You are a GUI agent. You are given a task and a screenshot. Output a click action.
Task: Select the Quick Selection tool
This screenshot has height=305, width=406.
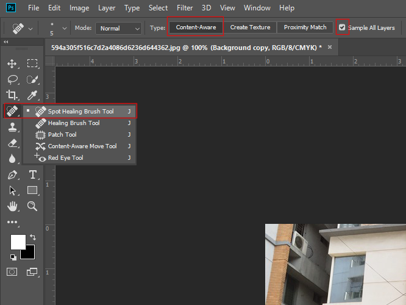point(32,79)
